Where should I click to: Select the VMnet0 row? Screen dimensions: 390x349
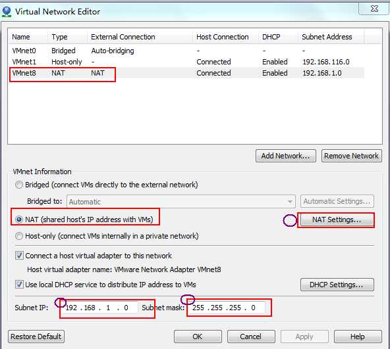[186, 51]
